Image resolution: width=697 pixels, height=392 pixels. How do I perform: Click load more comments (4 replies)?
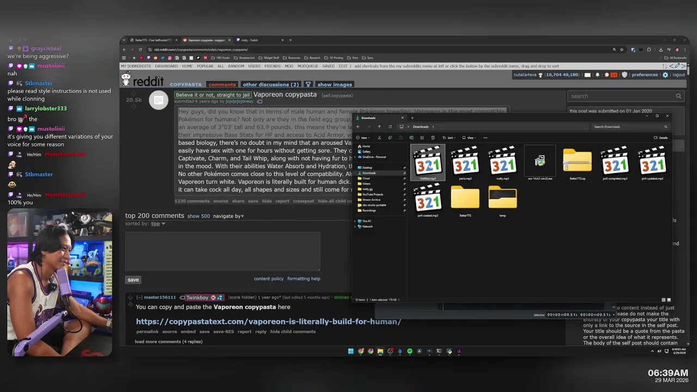point(169,341)
